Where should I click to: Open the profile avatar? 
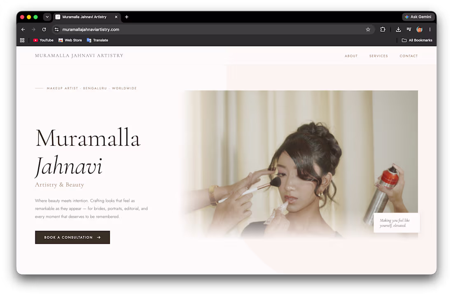click(420, 29)
